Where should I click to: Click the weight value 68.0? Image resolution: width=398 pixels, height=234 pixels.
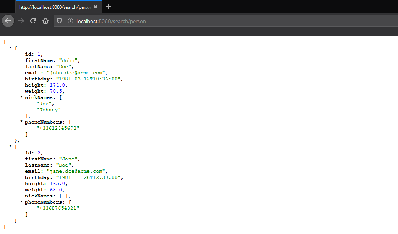(x=56, y=190)
